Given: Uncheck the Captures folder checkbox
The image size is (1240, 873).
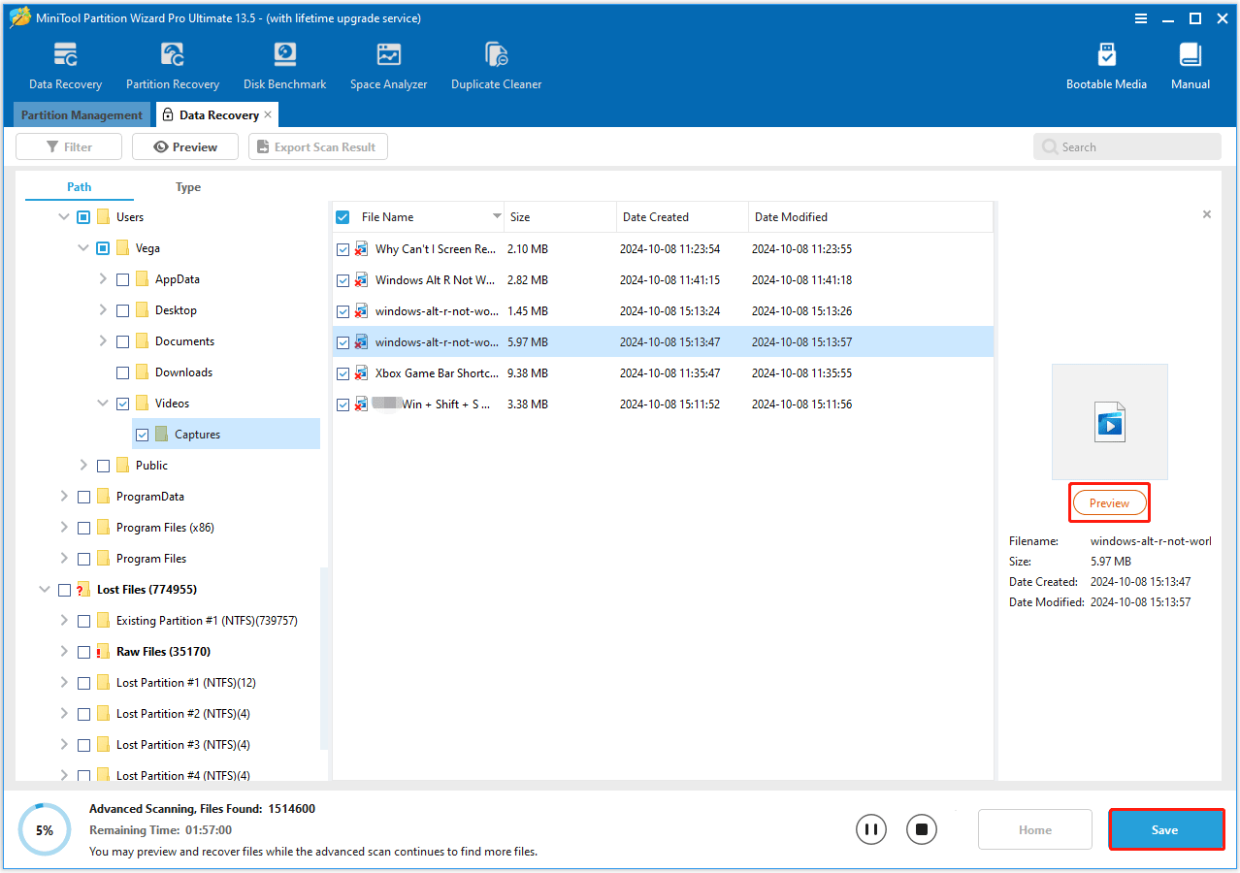Looking at the screenshot, I should (x=143, y=434).
